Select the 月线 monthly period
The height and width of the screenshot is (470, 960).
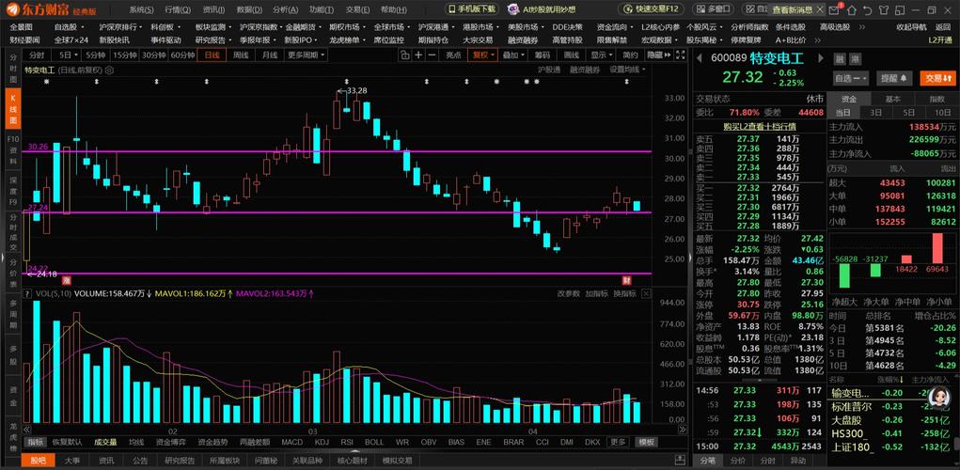270,55
